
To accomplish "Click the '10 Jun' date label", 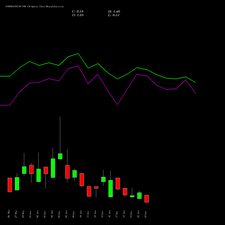I will (81, 214).
